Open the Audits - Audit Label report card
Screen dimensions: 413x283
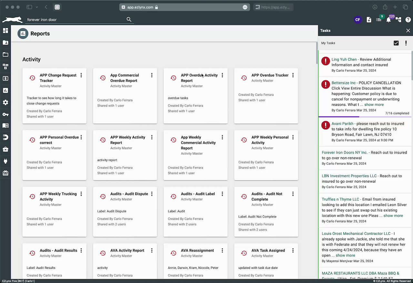(196, 211)
